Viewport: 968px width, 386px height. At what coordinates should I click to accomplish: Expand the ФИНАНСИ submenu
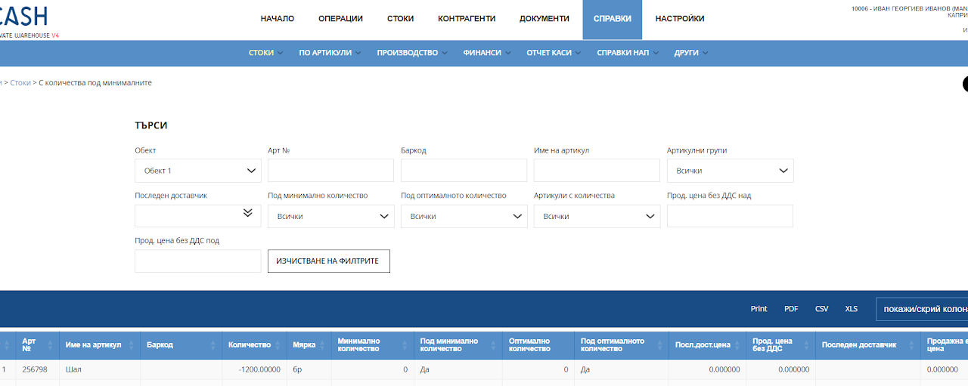click(487, 53)
